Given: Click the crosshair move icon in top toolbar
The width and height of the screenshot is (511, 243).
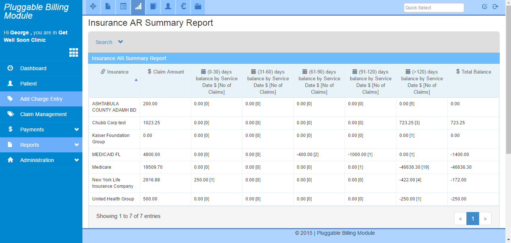Looking at the screenshot, I should tap(93, 7).
